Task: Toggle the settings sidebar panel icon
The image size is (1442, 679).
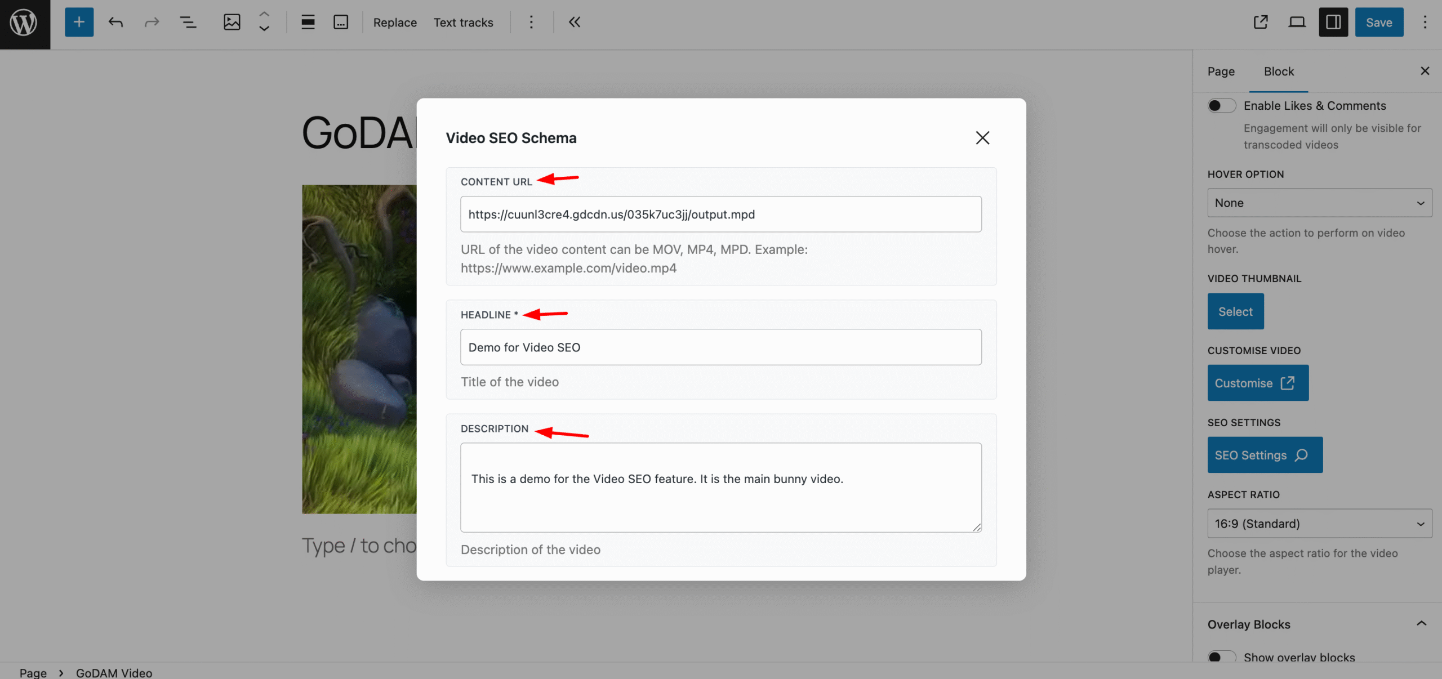Action: [1333, 23]
